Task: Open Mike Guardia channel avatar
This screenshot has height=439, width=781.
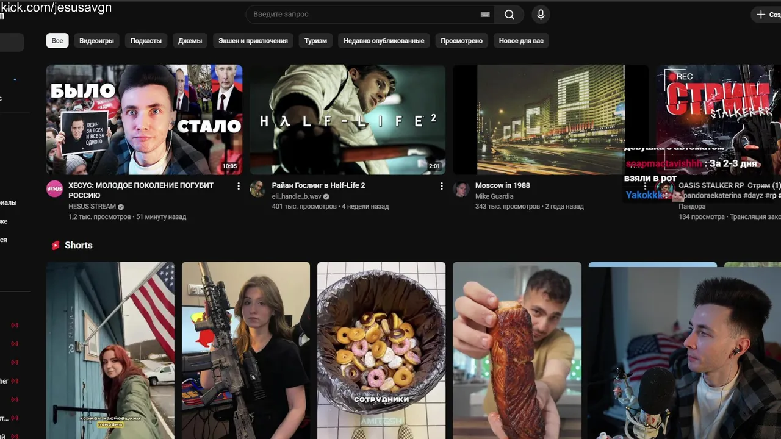Action: click(461, 188)
